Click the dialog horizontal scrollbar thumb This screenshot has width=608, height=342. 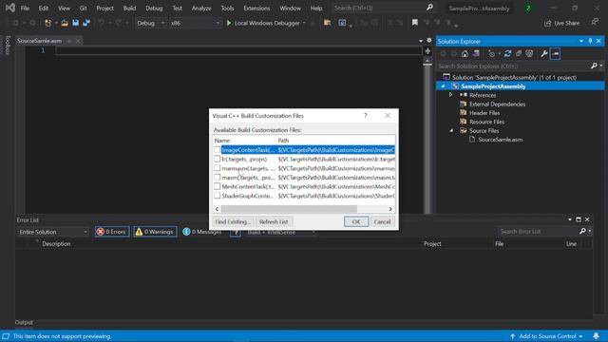pyautogui.click(x=289, y=209)
